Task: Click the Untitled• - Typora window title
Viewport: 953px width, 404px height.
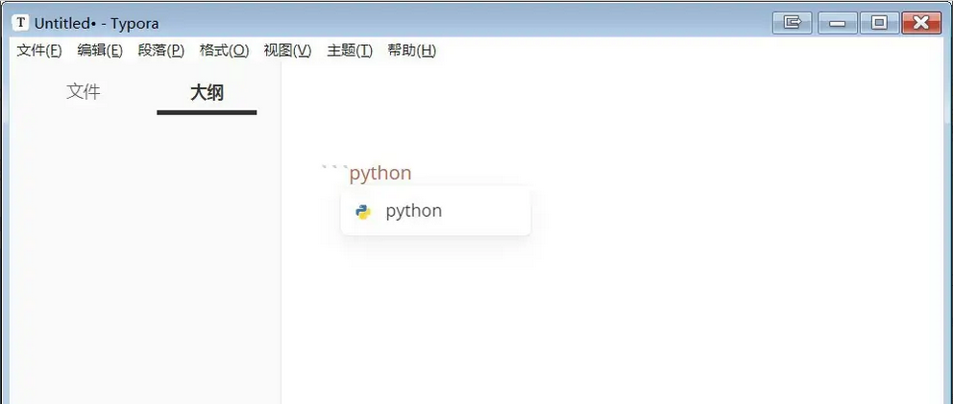Action: (x=97, y=24)
